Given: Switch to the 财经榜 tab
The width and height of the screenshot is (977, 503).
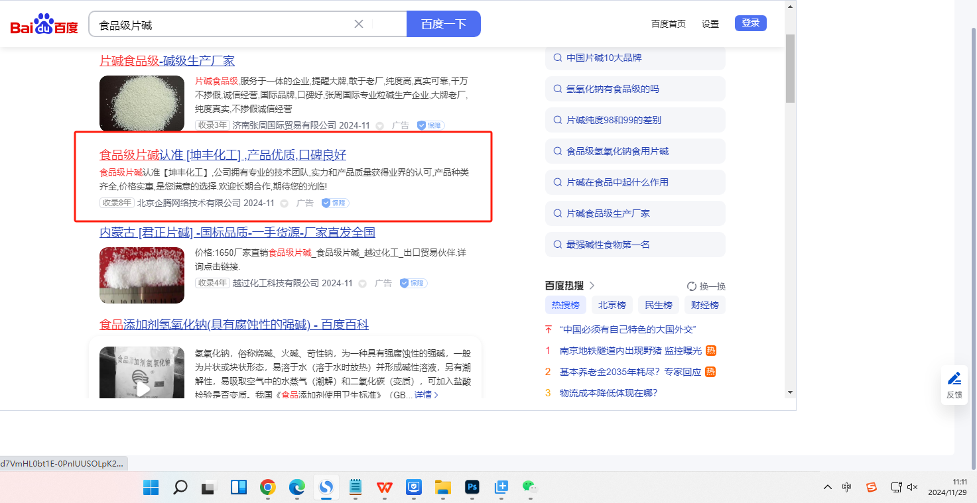Looking at the screenshot, I should click(704, 305).
